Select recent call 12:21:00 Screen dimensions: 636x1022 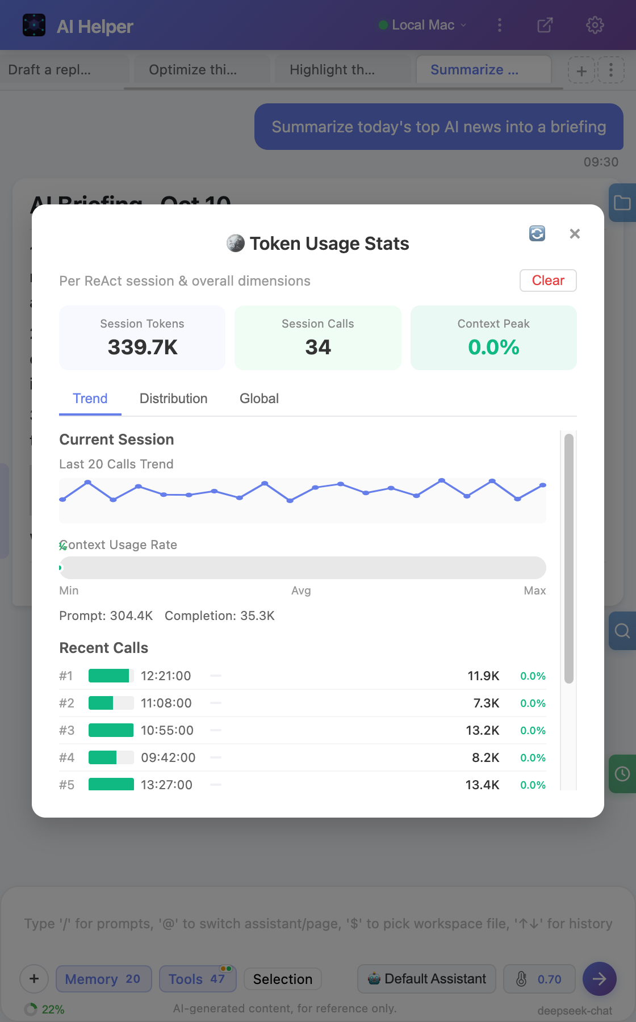pos(303,676)
